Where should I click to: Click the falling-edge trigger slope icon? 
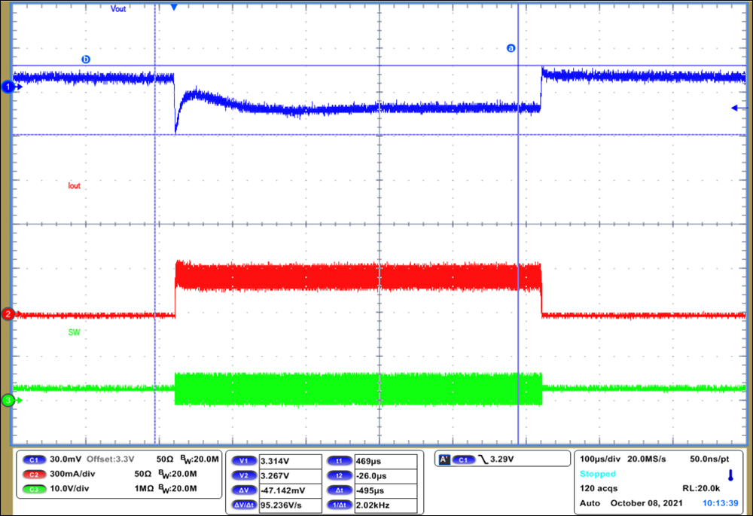[482, 458]
